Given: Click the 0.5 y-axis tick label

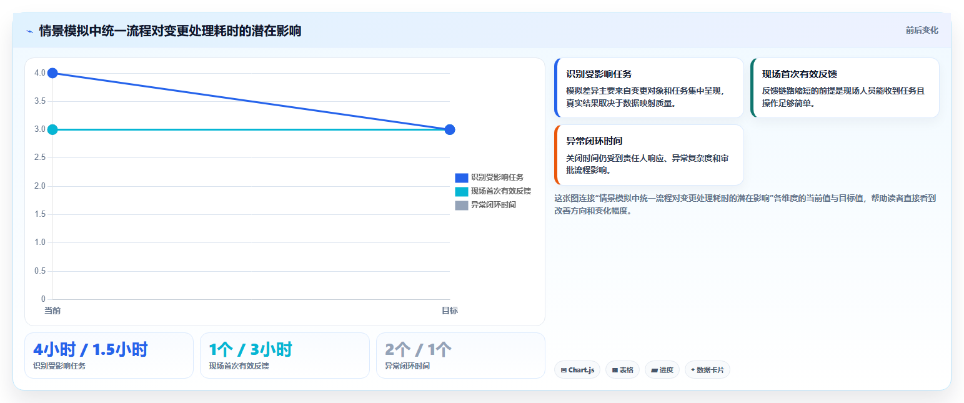Looking at the screenshot, I should 40,271.
